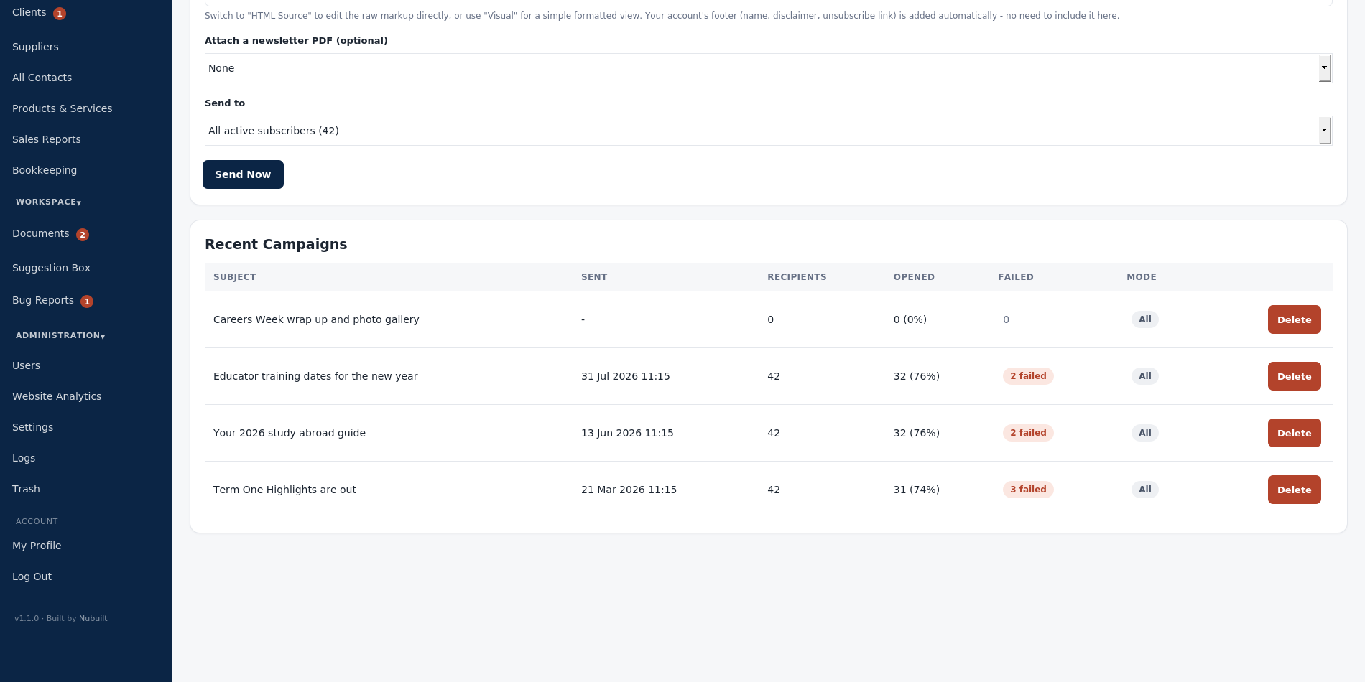Open the Suggestion Box

[51, 268]
